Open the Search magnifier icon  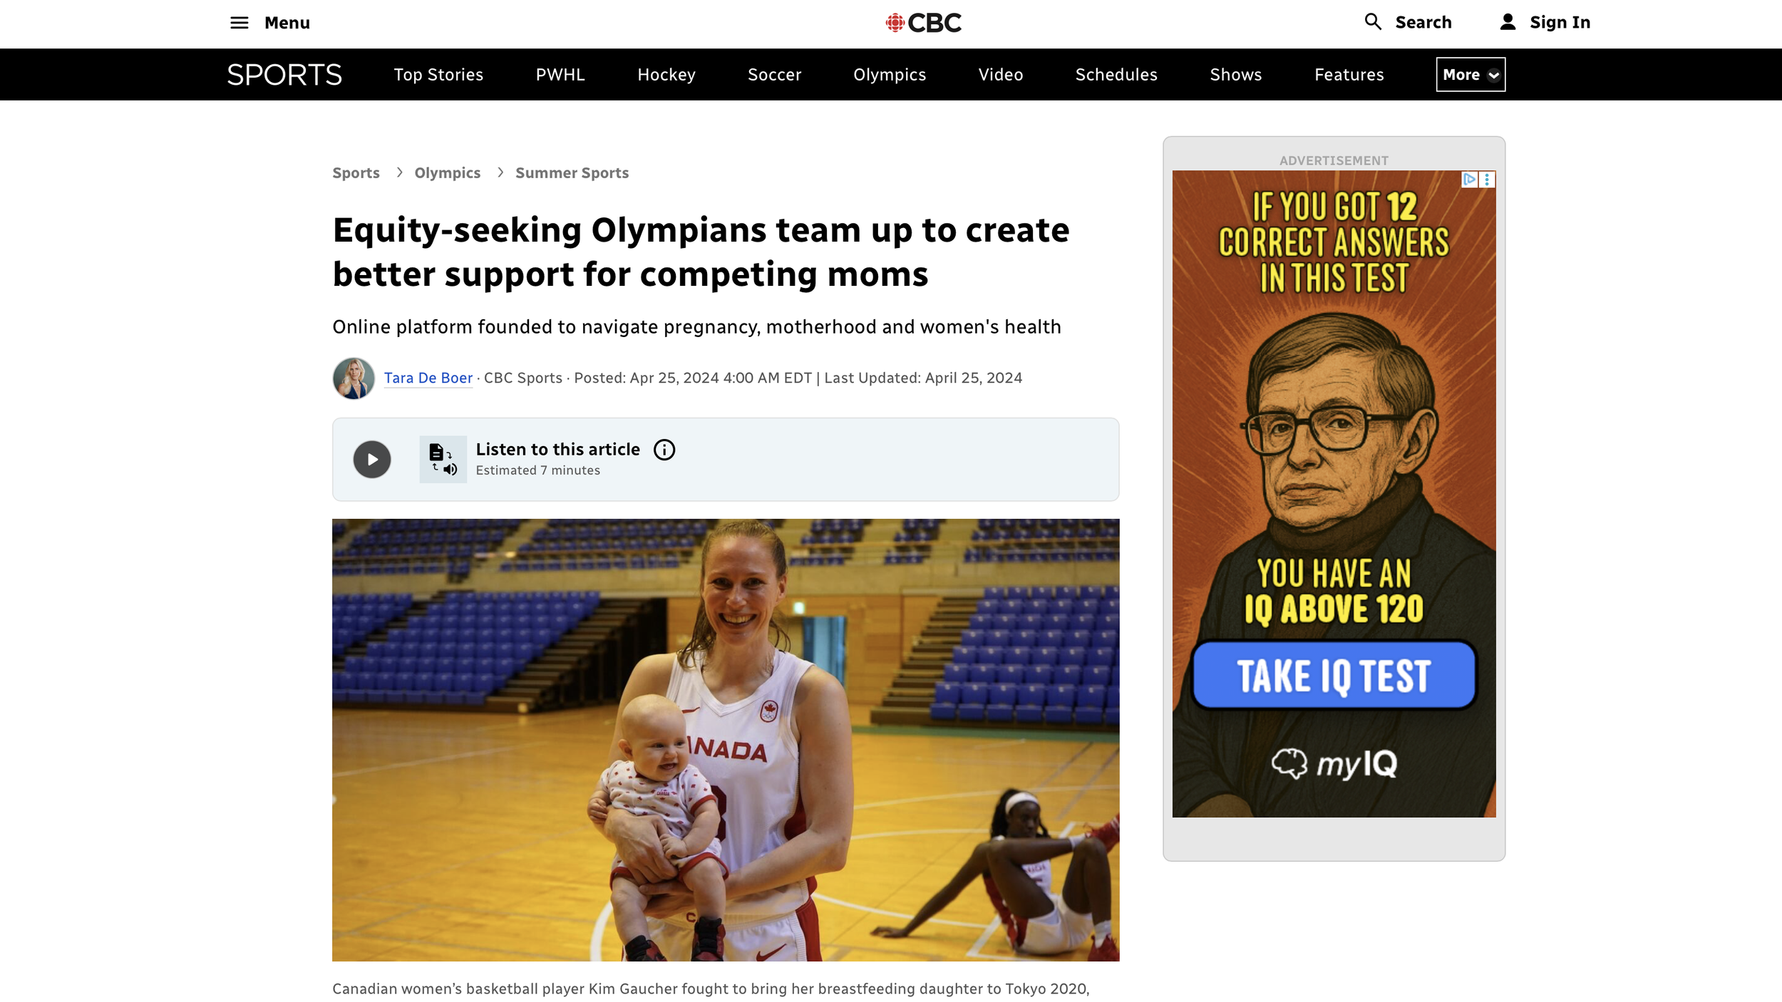[x=1373, y=22]
